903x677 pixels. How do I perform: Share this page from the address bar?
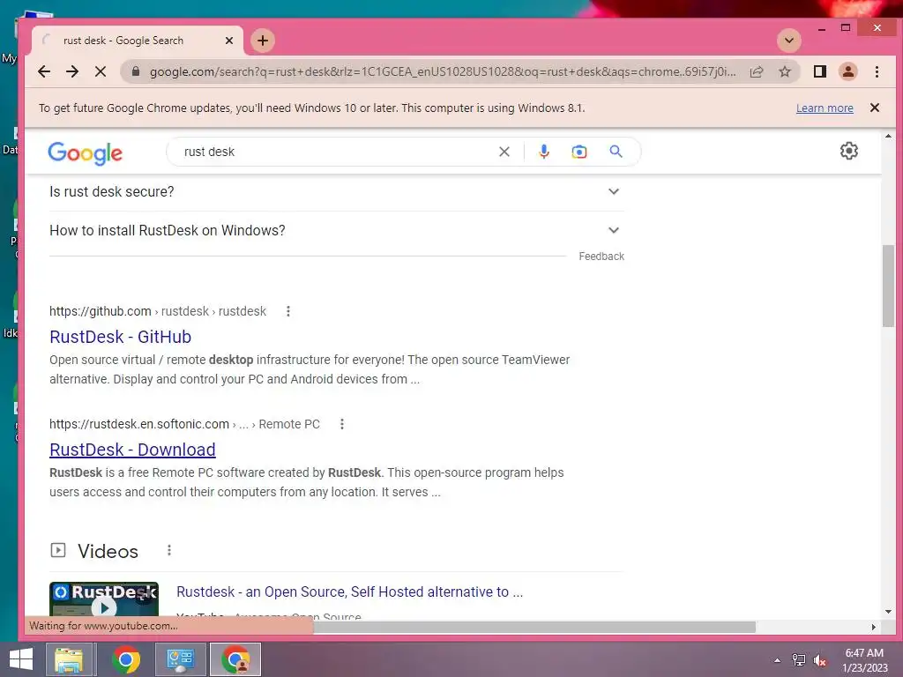(757, 71)
